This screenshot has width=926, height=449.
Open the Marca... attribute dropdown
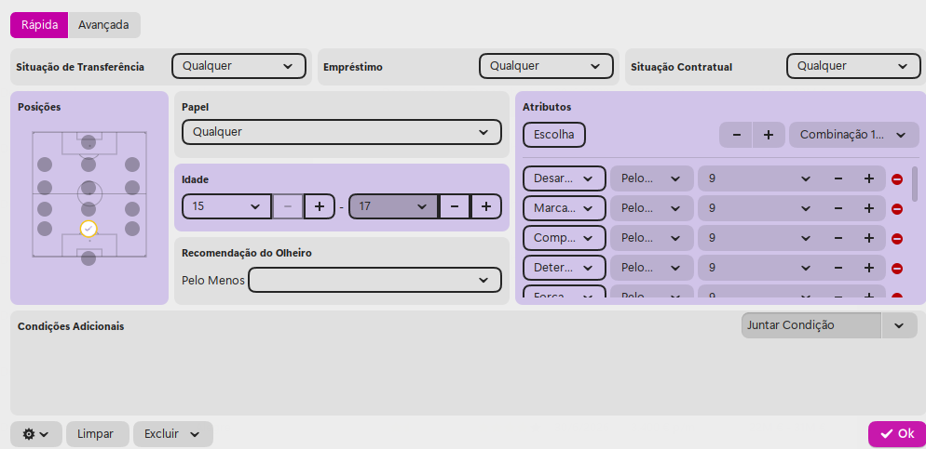pos(565,208)
